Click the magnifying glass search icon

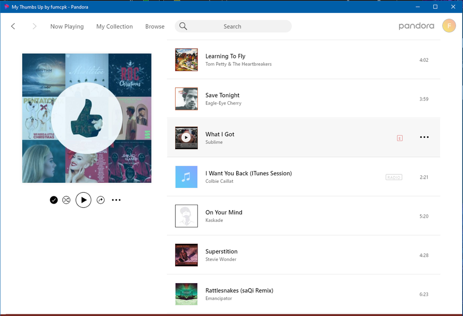[183, 26]
